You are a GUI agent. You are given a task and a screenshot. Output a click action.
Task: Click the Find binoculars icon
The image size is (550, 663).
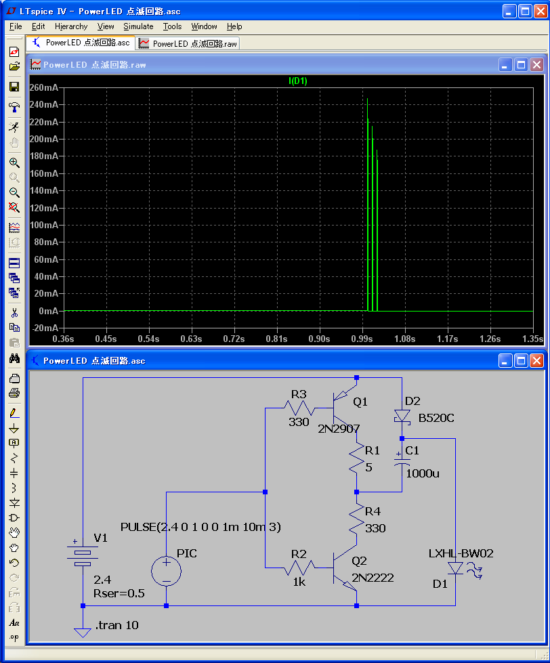(14, 358)
